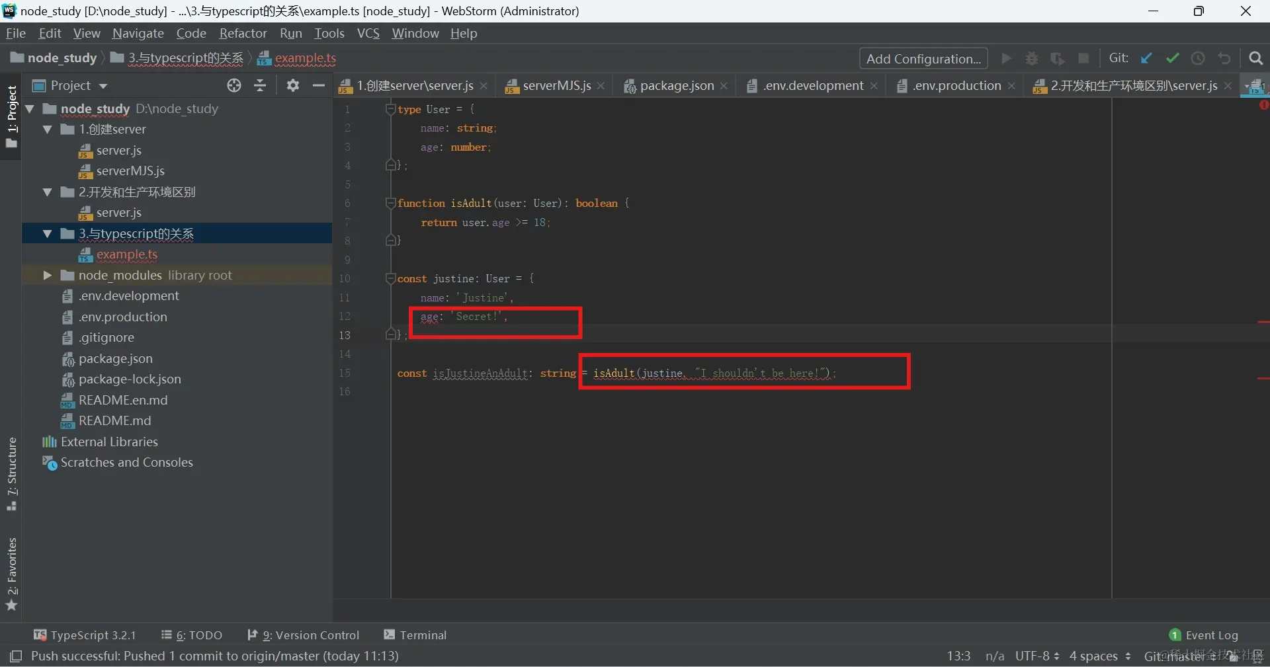The width and height of the screenshot is (1270, 667).
Task: Open the 7: Structure side tool tab
Action: pos(11,473)
